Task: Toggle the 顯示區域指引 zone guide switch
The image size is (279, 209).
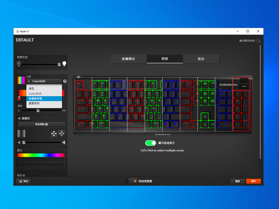Action: pyautogui.click(x=151, y=143)
